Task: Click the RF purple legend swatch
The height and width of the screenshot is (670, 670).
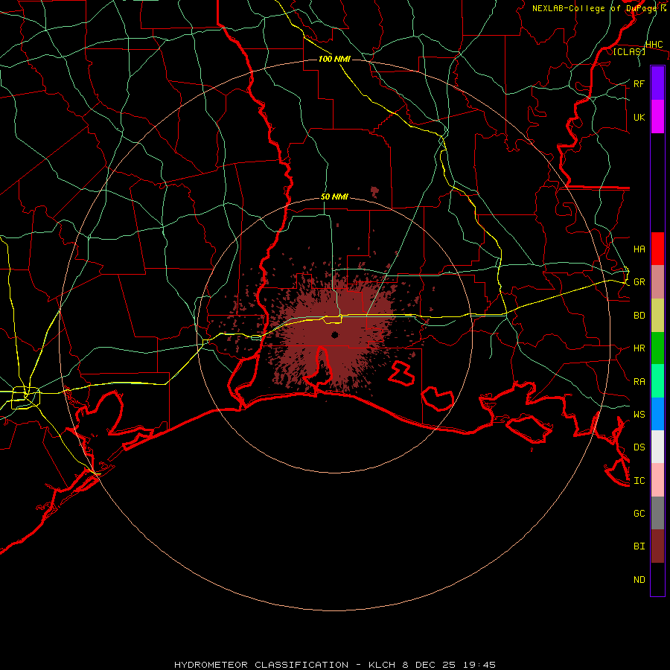Action: [657, 83]
